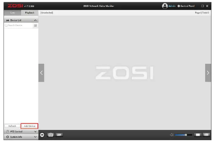
Task: Close the ZOSI Network Video Monitor window
Action: coord(207,6)
